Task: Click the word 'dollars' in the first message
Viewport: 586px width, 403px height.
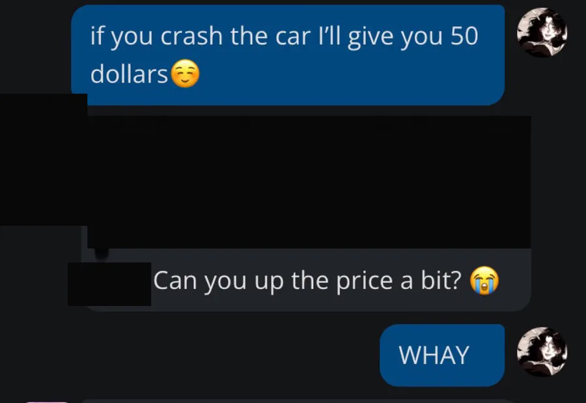Action: 129,74
